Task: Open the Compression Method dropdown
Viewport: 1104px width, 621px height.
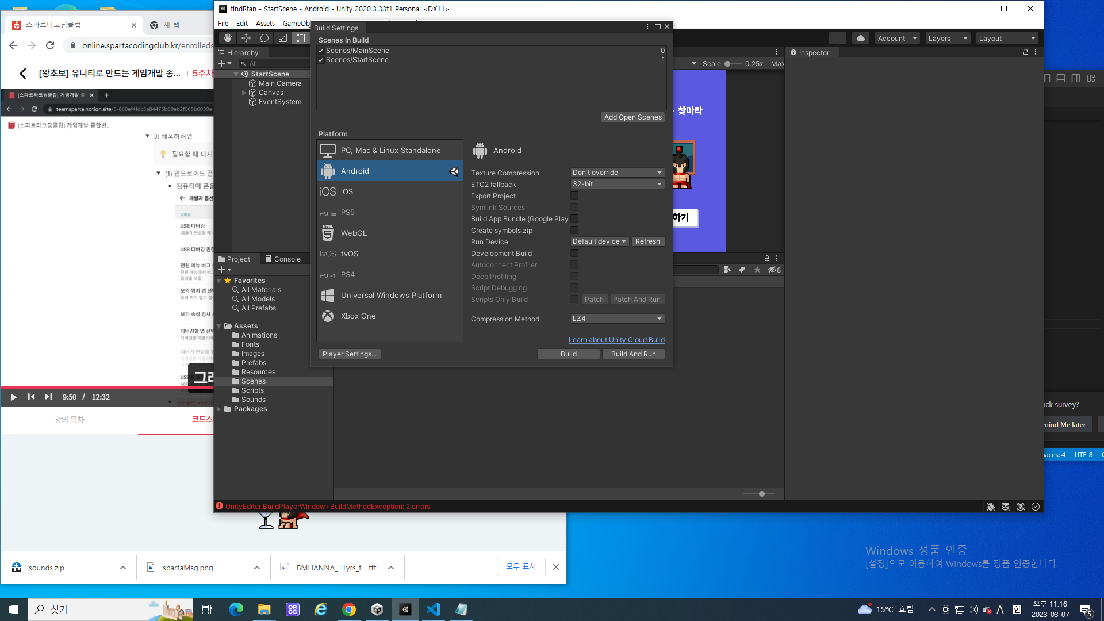Action: [x=618, y=319]
